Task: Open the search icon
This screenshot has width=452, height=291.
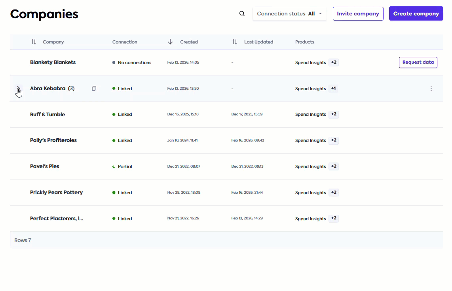Action: 242,13
